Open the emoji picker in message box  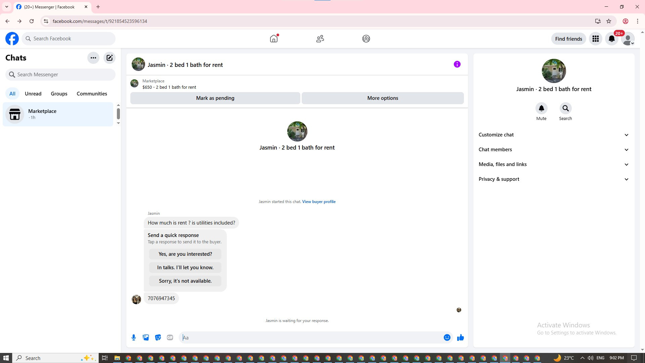447,337
